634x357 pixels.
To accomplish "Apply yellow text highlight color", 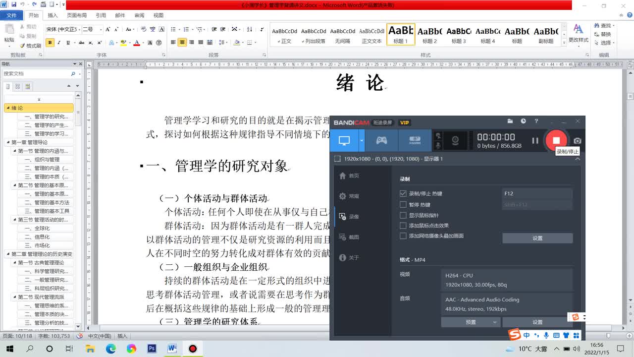I will 123,43.
